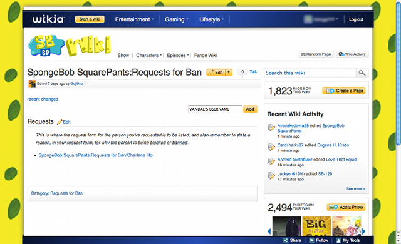Open the GojBob editor dropdown arrow
Image resolution: width=401 pixels, height=244 pixels.
point(85,83)
